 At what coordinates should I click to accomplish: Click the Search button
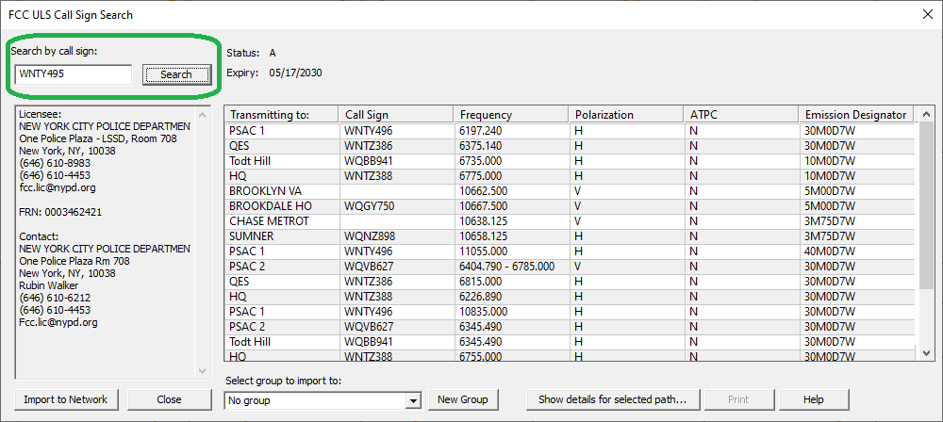click(176, 74)
